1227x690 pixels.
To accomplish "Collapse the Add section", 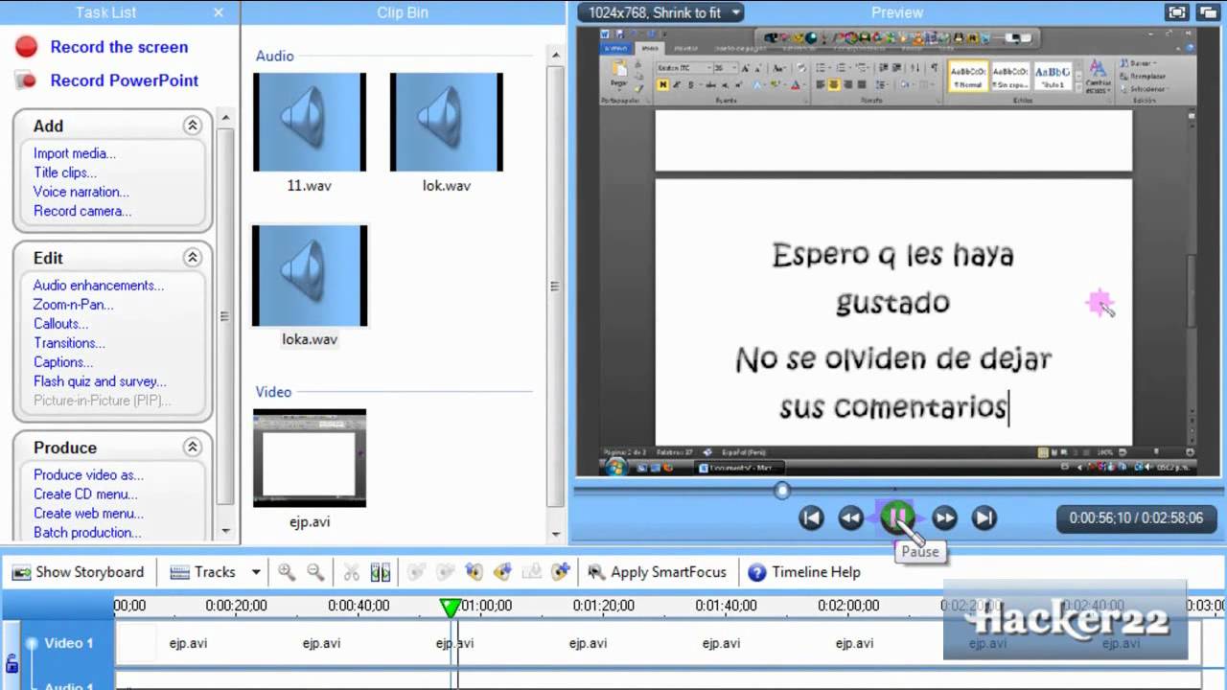I will tap(193, 126).
